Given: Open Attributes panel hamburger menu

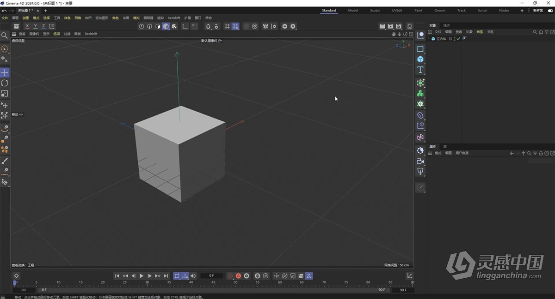Looking at the screenshot, I should click(x=430, y=153).
